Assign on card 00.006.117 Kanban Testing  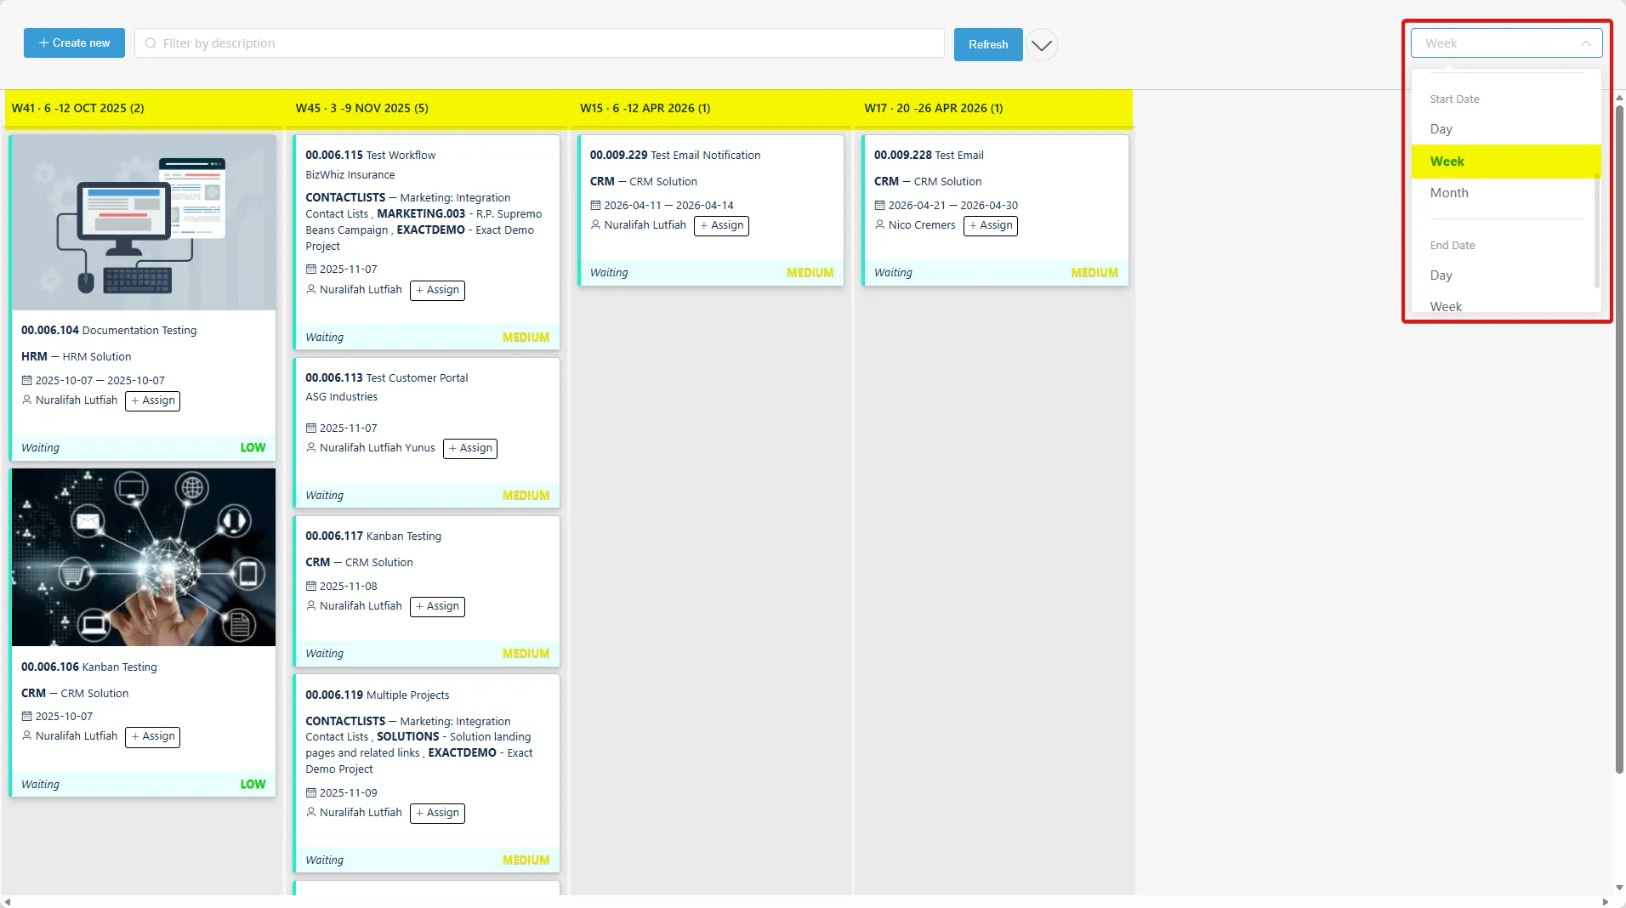tap(437, 607)
